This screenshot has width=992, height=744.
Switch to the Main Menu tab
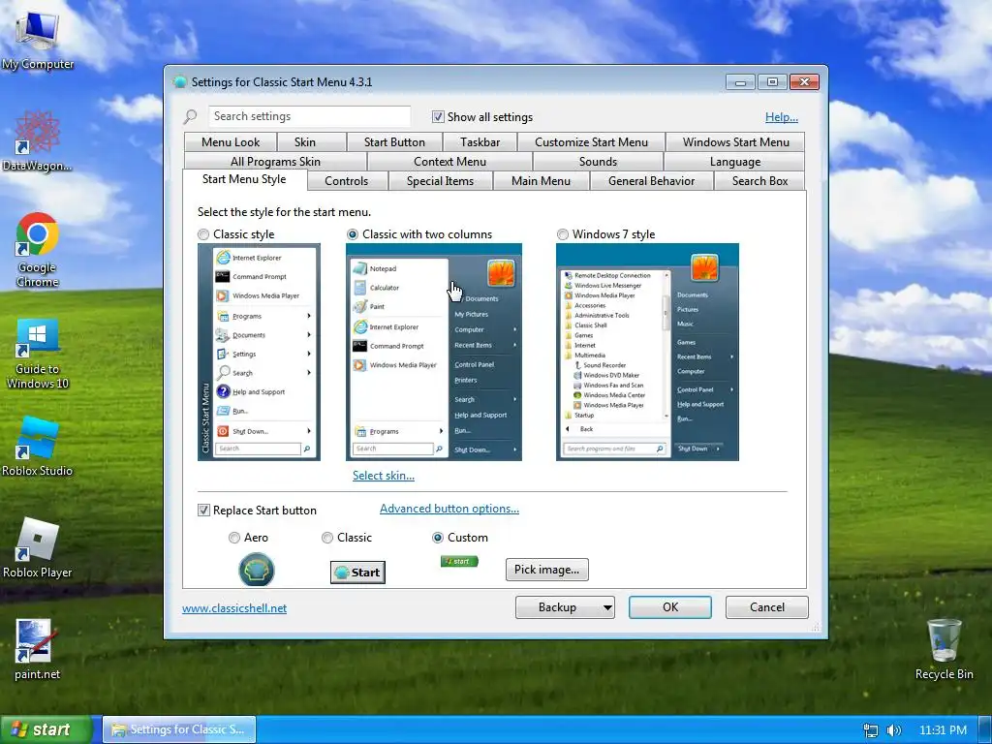click(541, 181)
